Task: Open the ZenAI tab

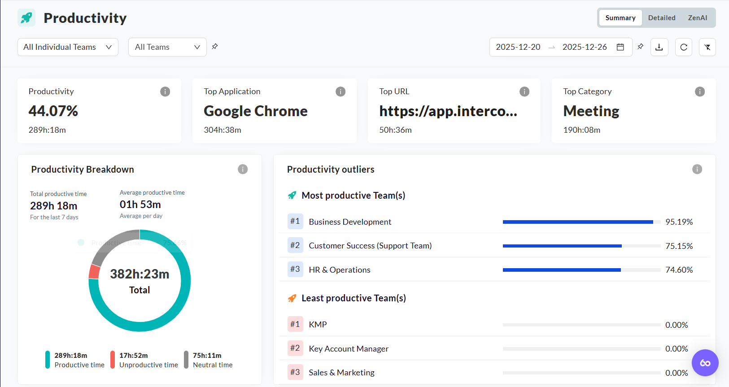Action: 698,18
